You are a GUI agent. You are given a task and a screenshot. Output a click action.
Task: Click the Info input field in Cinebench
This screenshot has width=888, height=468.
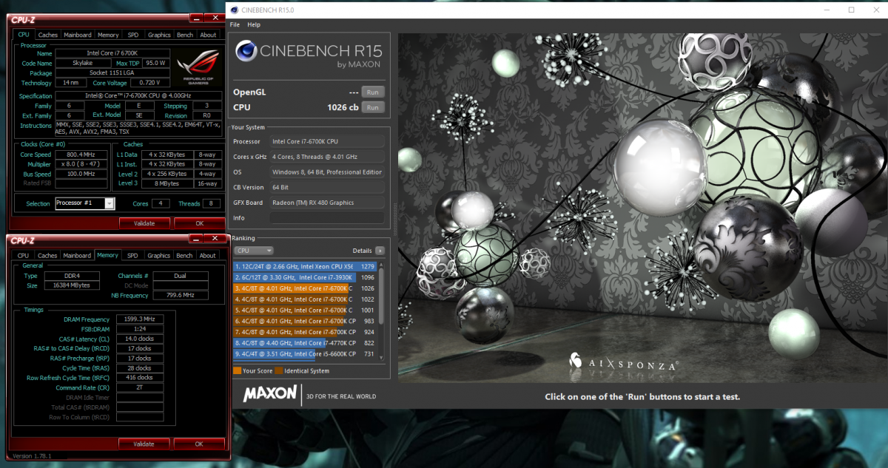(x=327, y=218)
